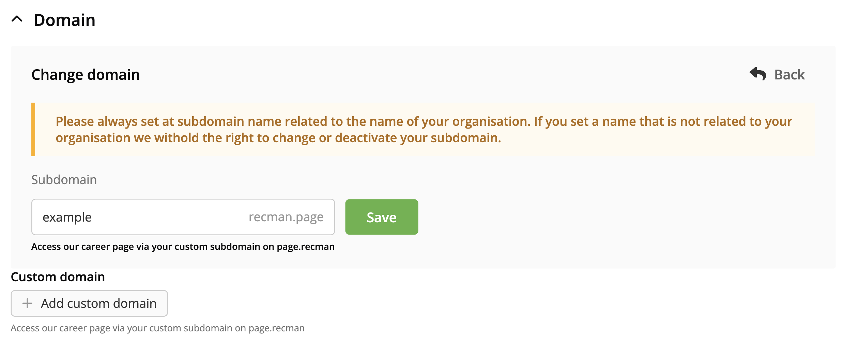Click the plus icon for custom domain
Screen dimensions: 845x345
point(27,303)
